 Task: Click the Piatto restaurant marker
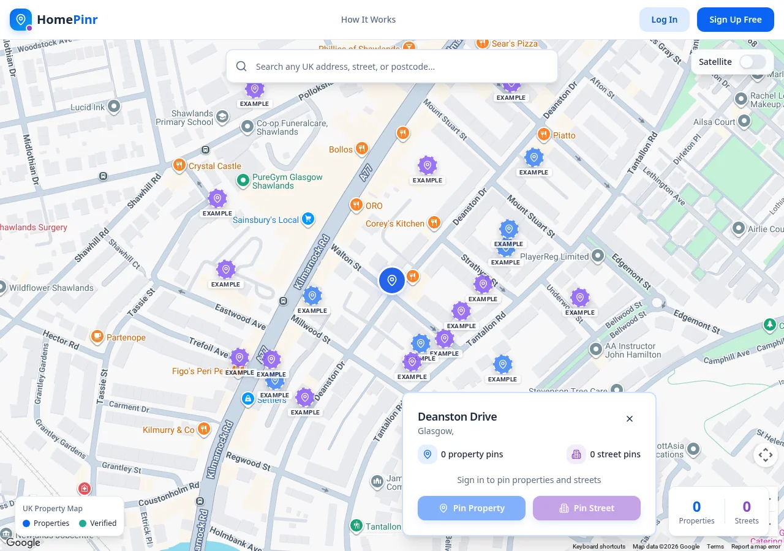point(543,134)
